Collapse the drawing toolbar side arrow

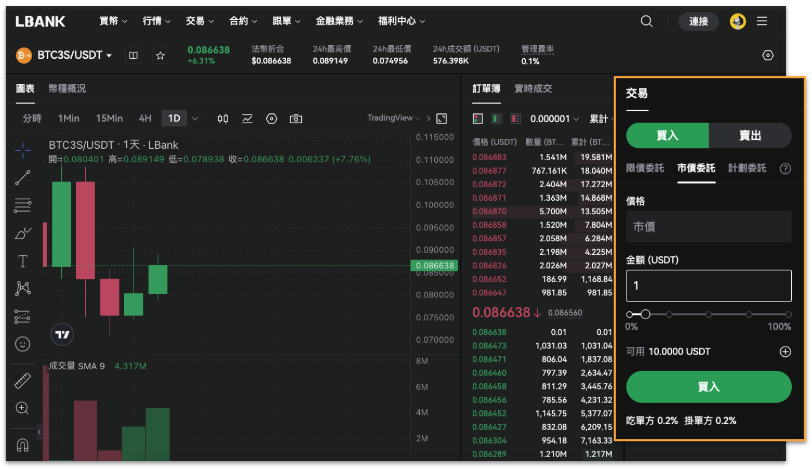tap(39, 432)
